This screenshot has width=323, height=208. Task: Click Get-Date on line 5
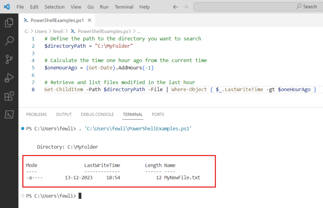[101, 68]
